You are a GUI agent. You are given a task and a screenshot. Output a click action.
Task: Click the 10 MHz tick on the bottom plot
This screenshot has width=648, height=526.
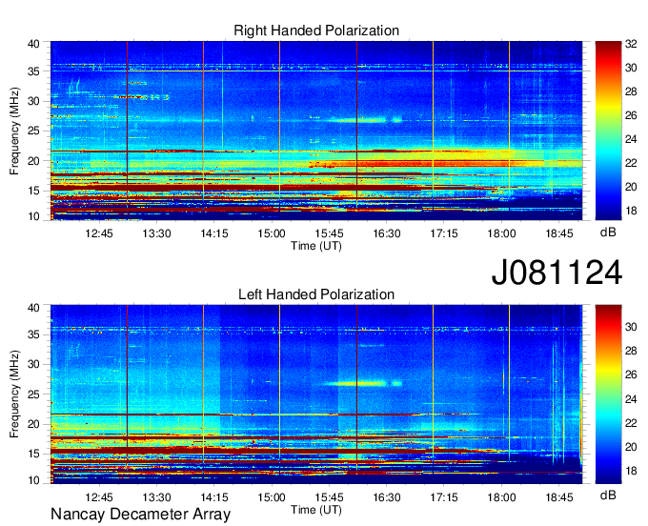34,480
